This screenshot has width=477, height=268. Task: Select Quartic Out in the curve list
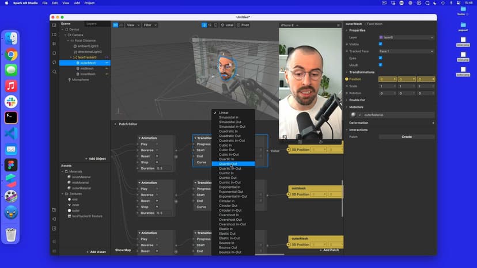(233, 164)
